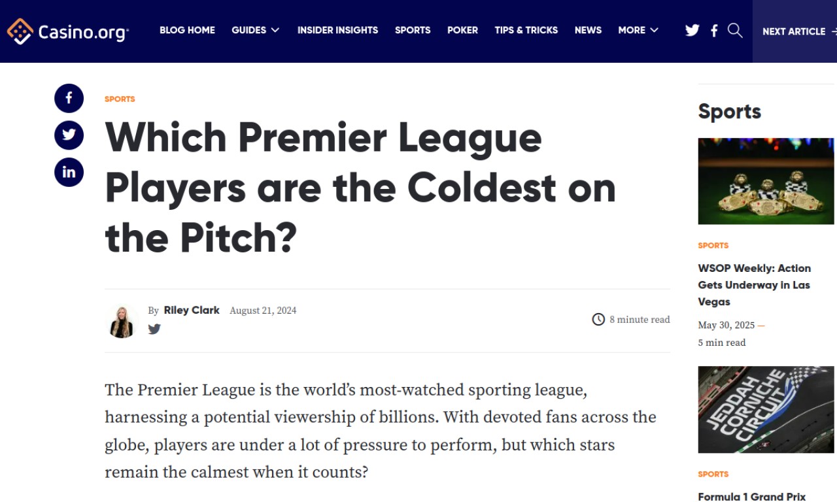Open the News menu item

tap(588, 30)
